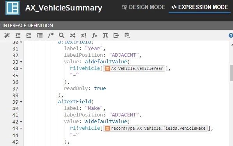Click ri!vehicle on line 34
Viewport: 233px width, 146px height.
click(x=85, y=68)
